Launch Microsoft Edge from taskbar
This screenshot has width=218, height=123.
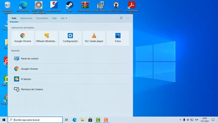pyautogui.click(x=75, y=120)
